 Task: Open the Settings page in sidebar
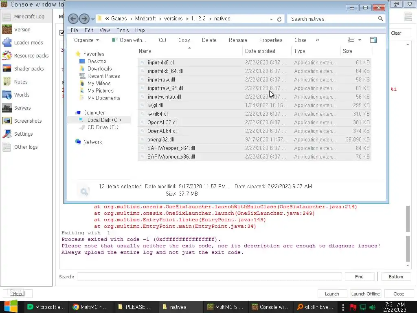(26, 134)
